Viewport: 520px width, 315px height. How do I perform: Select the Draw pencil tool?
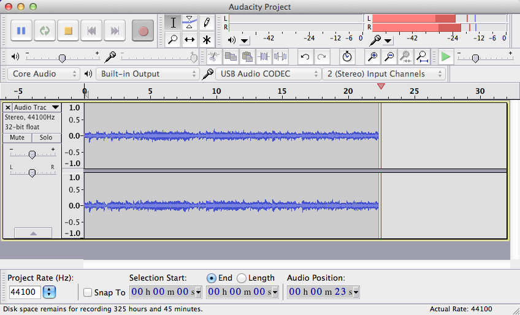tap(207, 23)
